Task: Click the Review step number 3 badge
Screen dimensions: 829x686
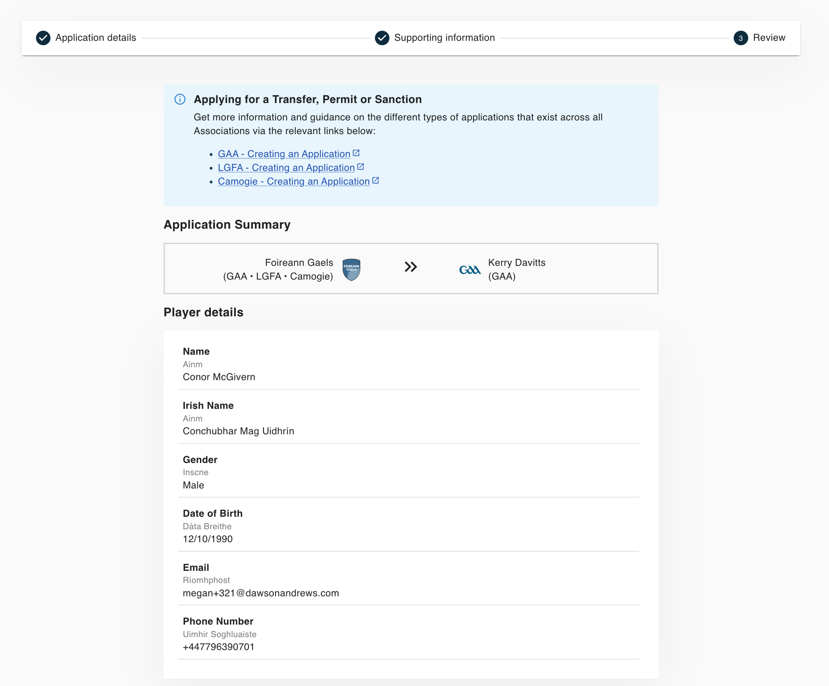Action: [741, 38]
